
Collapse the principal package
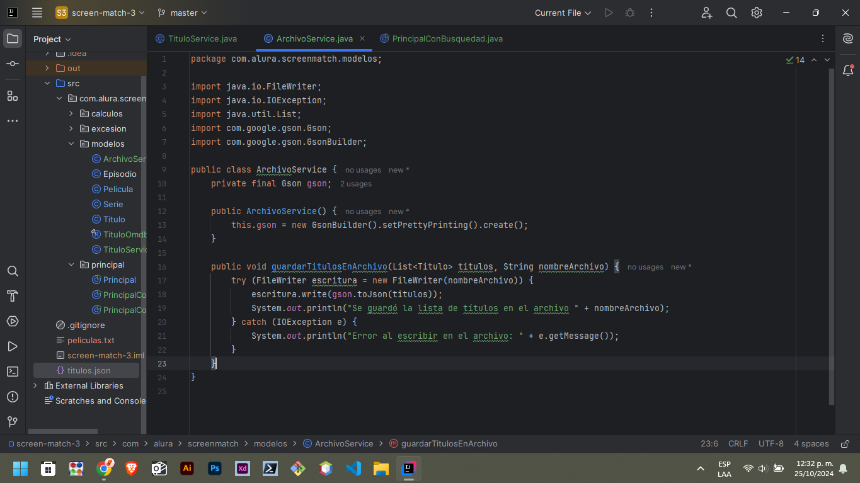click(x=71, y=264)
